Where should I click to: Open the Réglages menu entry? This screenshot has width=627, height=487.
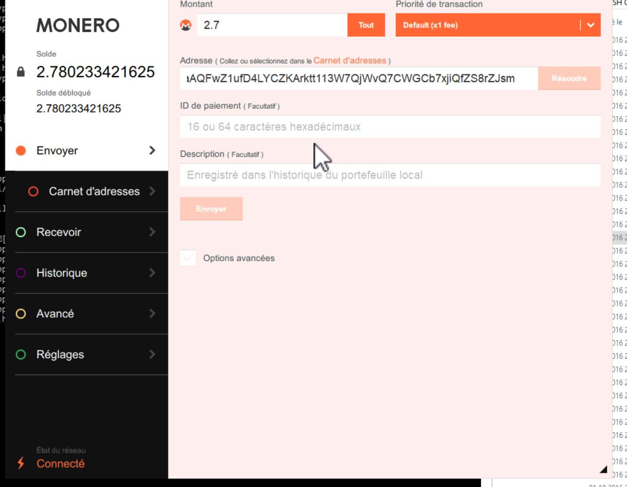pyautogui.click(x=61, y=354)
